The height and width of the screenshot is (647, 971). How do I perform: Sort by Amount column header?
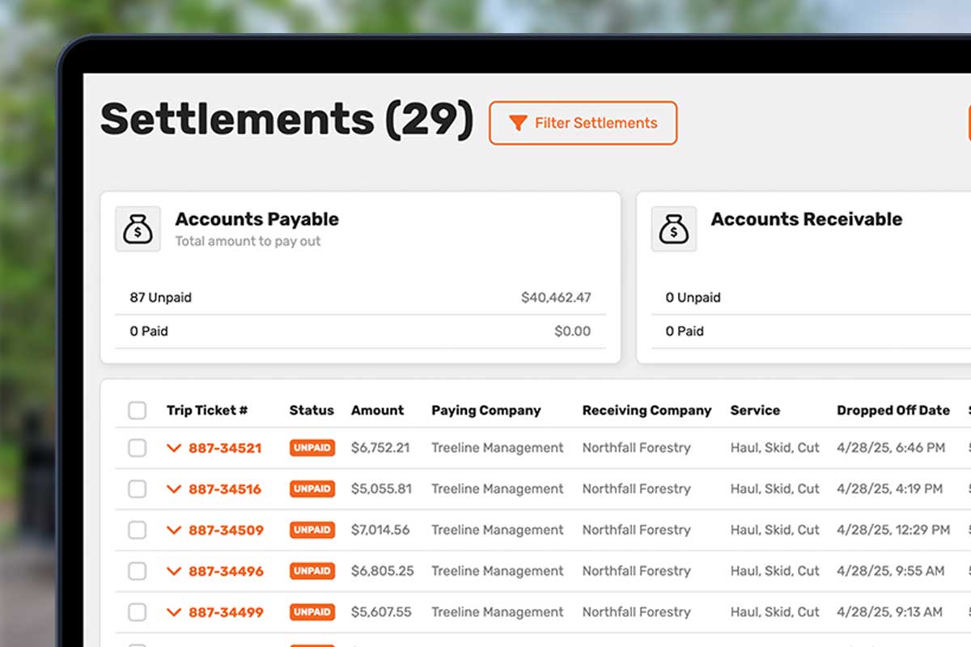377,410
